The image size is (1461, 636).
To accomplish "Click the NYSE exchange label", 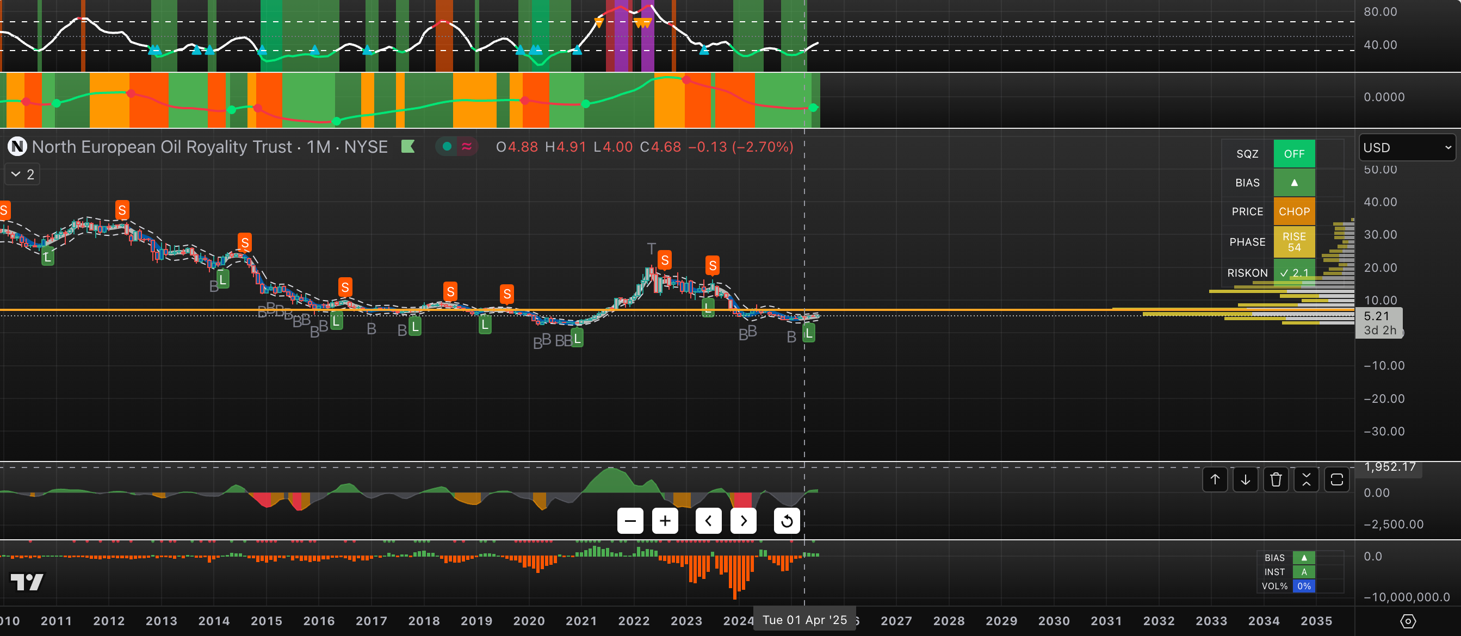I will click(x=366, y=147).
